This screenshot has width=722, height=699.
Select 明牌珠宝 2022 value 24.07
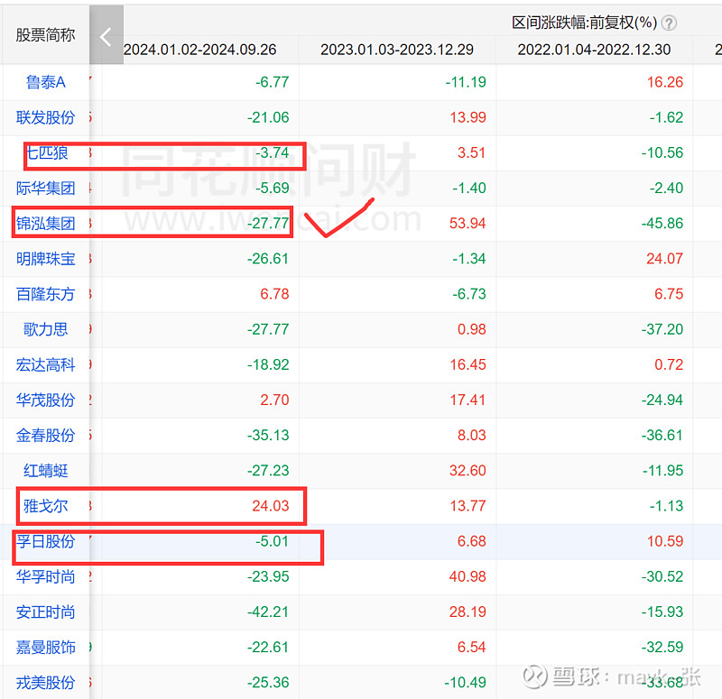click(x=665, y=259)
